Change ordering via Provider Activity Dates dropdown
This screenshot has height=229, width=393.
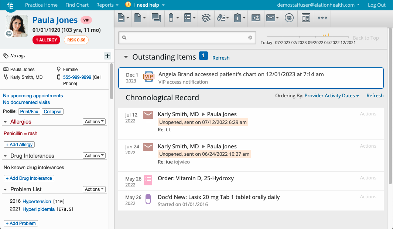click(x=332, y=96)
